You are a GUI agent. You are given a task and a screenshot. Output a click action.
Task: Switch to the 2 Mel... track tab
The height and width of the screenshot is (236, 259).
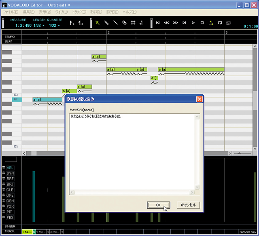click(41, 232)
